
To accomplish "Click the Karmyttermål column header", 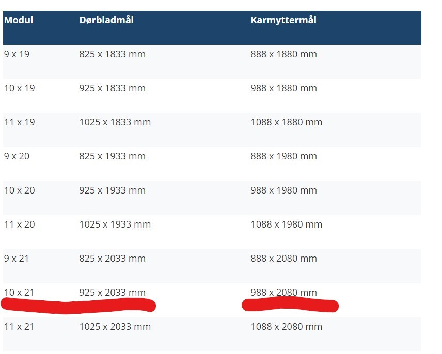I will [x=283, y=20].
